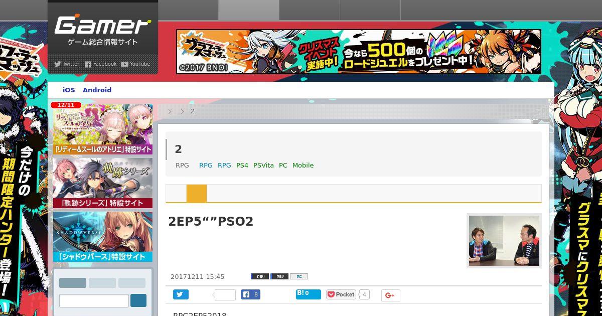Click the article date 20171211 15:45
This screenshot has width=602, height=316.
coord(198,277)
